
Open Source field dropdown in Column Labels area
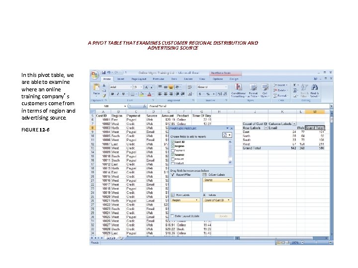pos(229,180)
